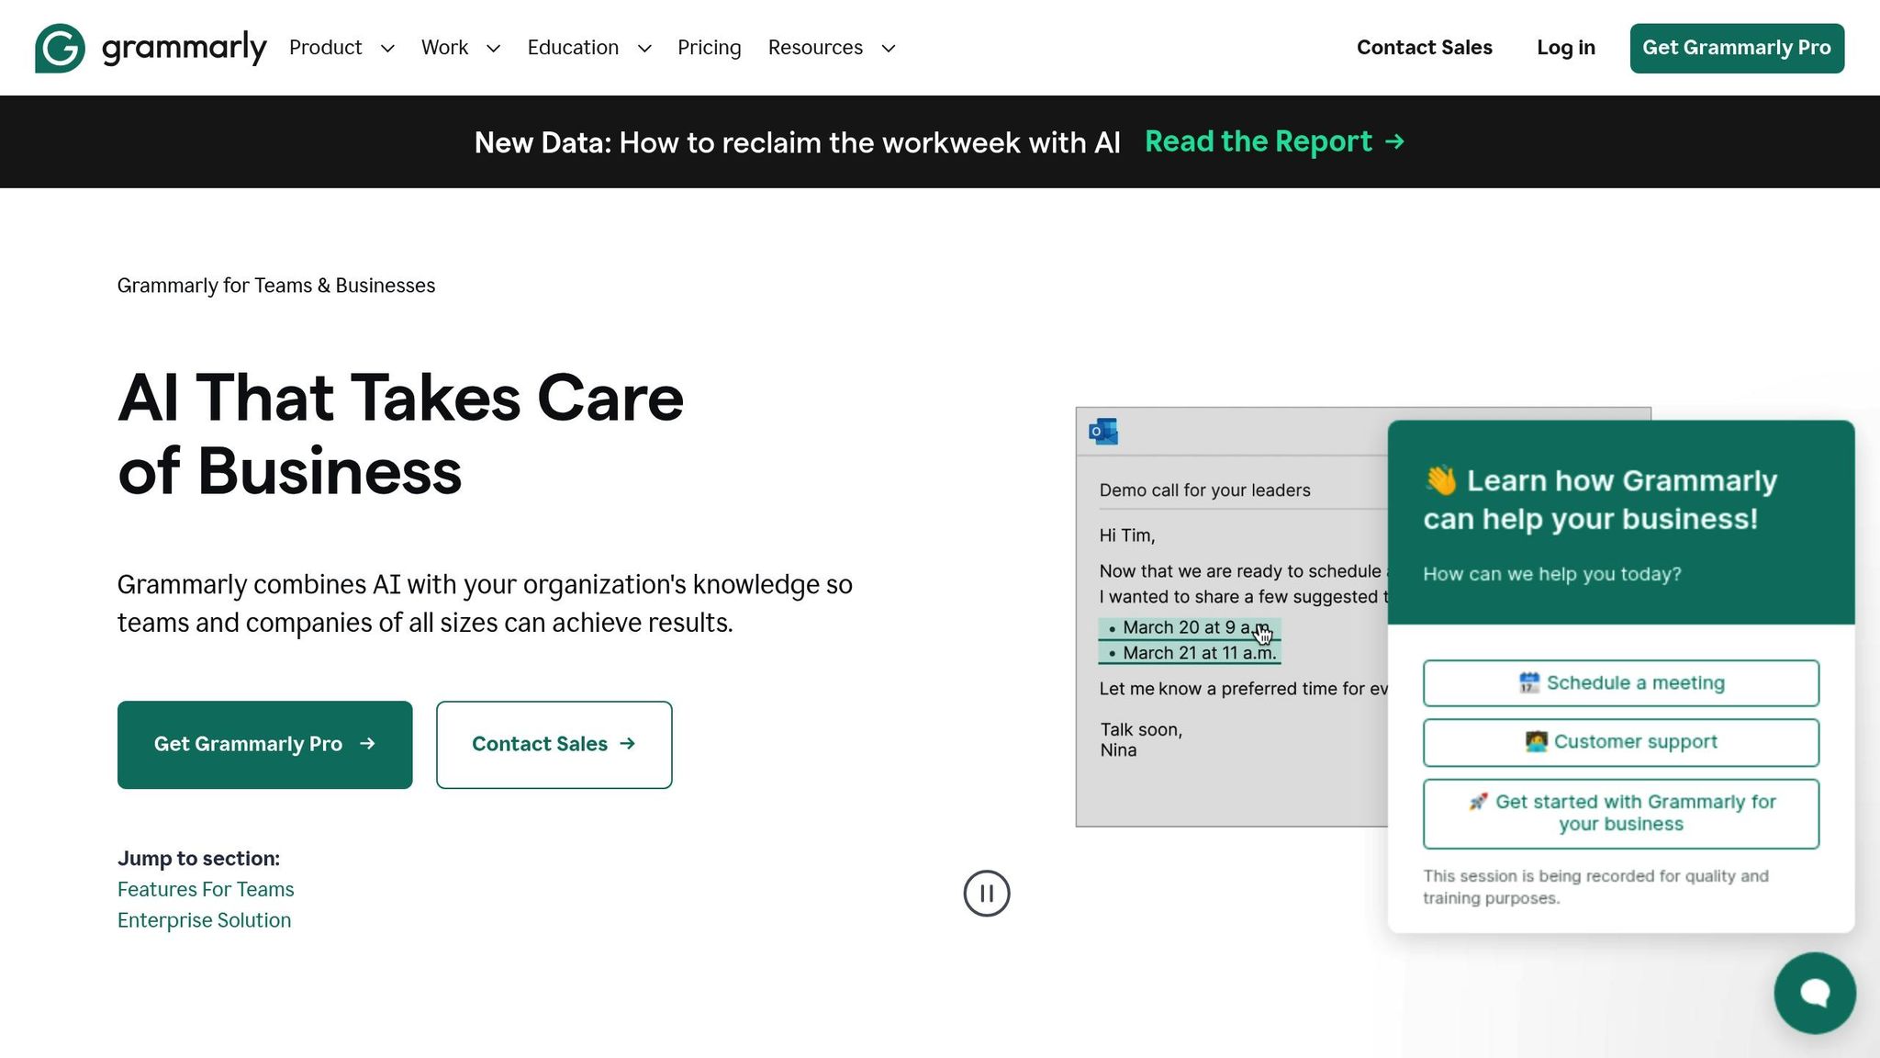Click the 'Learn how Grammarly can help' chat heading
1880x1058 pixels.
(1600, 500)
